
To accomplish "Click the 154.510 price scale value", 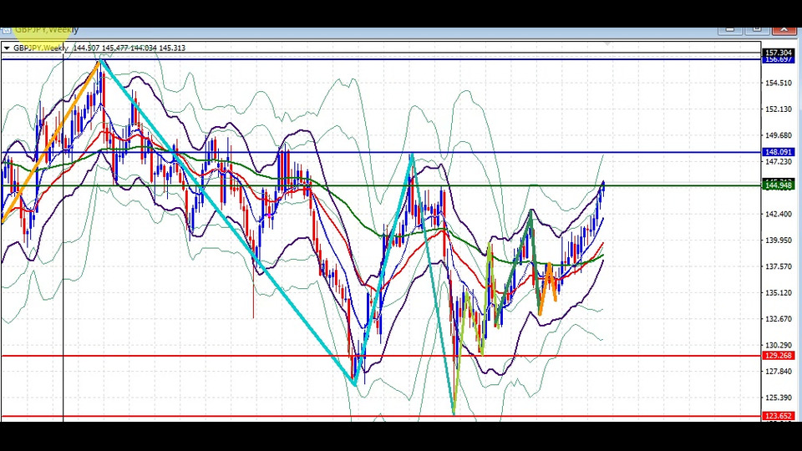I will [779, 83].
